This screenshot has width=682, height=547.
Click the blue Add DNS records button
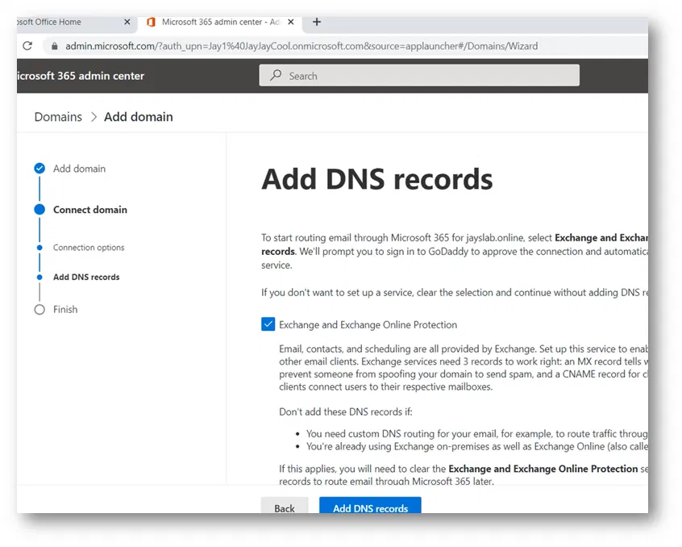coord(370,507)
